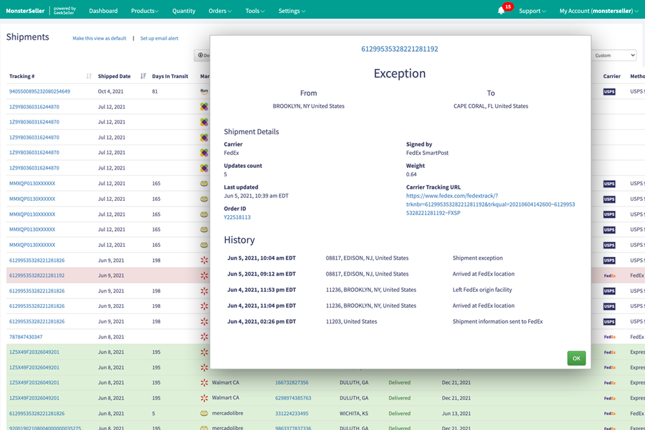Click the partially hidden Download button beside the dialog

(x=202, y=55)
